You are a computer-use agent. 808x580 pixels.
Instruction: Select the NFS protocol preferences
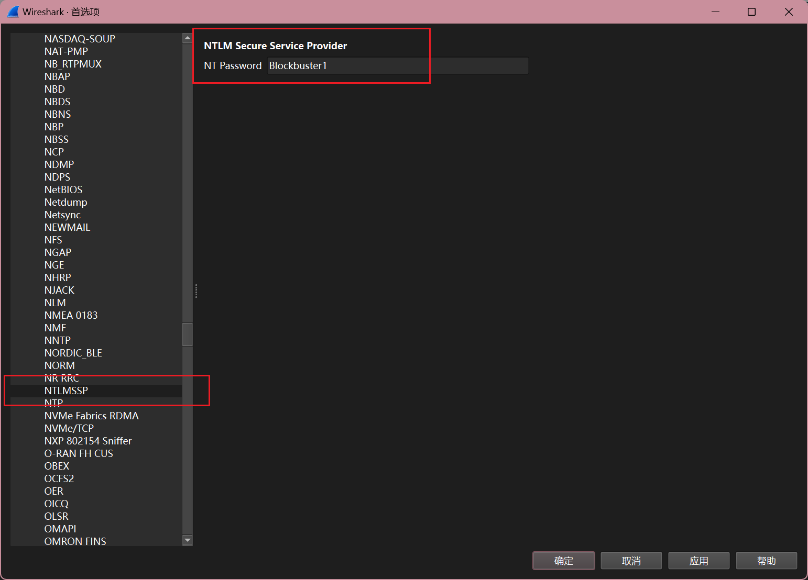[x=53, y=240]
